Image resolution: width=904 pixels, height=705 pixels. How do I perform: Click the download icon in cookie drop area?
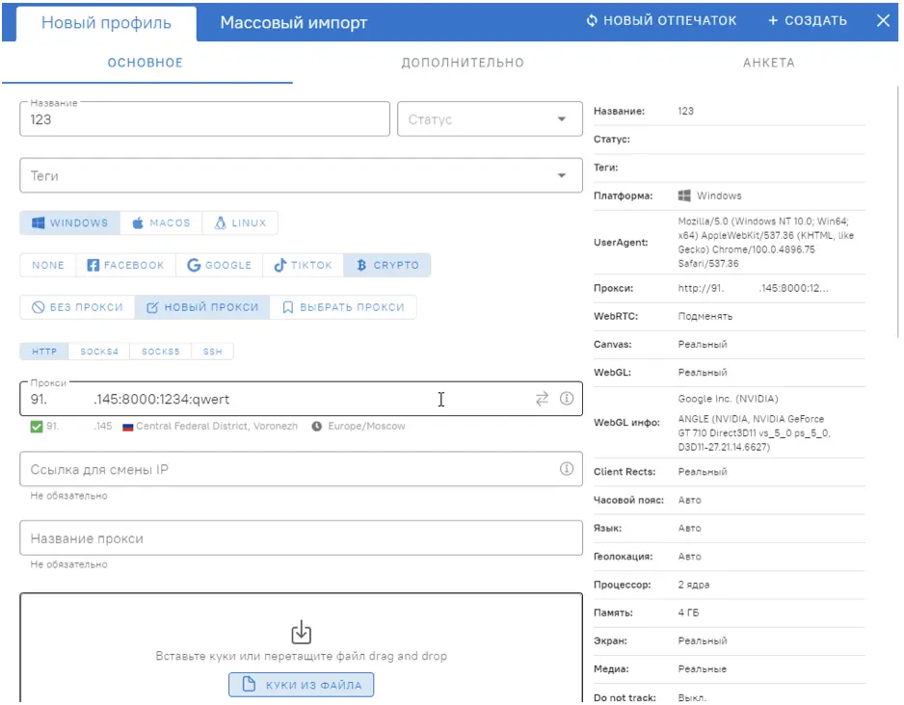tap(301, 632)
